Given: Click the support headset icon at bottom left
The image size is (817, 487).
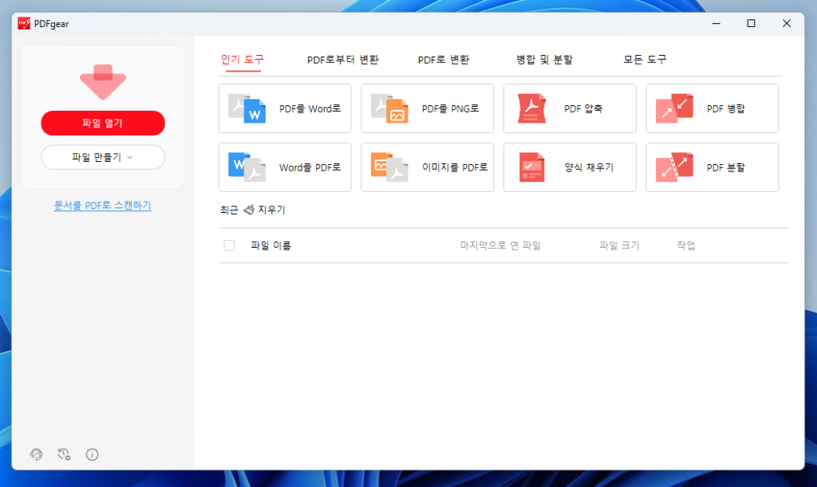Looking at the screenshot, I should (x=37, y=454).
